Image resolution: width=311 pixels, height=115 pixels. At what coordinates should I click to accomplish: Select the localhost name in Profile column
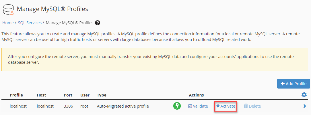[18, 106]
